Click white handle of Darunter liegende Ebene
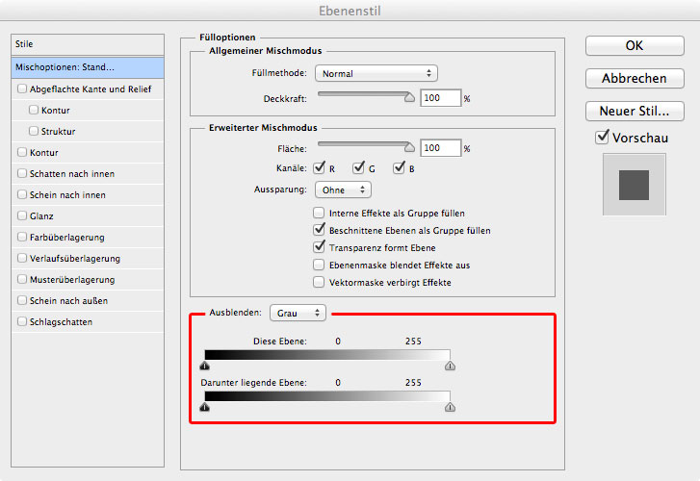 450,407
